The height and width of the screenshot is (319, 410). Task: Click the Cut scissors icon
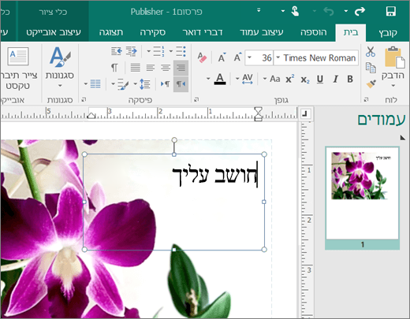click(x=371, y=51)
